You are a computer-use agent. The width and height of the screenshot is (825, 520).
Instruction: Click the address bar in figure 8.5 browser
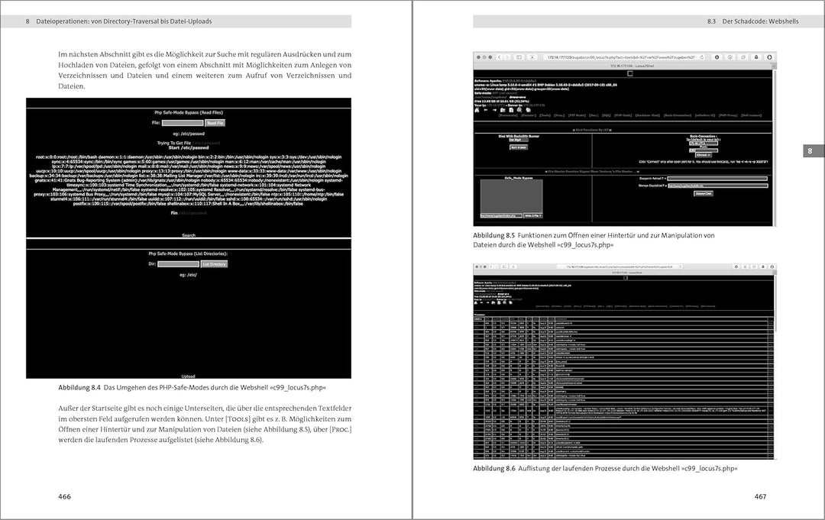[623, 57]
